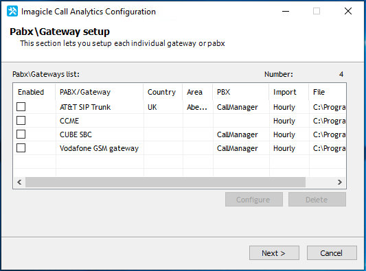
Task: Click the file path in the AT&T row
Action: pyautogui.click(x=329, y=107)
